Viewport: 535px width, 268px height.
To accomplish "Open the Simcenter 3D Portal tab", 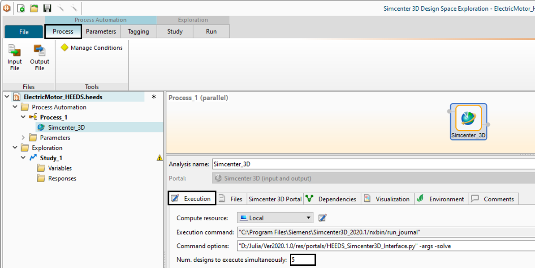I will 275,199.
